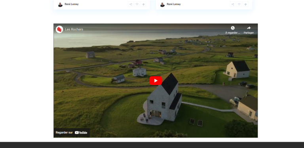Click the Partager arrow icon on the video
The image size is (304, 148).
click(249, 28)
